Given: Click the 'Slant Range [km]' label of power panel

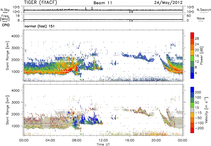Looking at the screenshot, I should pyautogui.click(x=7, y=56).
